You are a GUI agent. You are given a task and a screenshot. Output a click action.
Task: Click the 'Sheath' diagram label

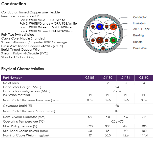[x=138, y=42]
